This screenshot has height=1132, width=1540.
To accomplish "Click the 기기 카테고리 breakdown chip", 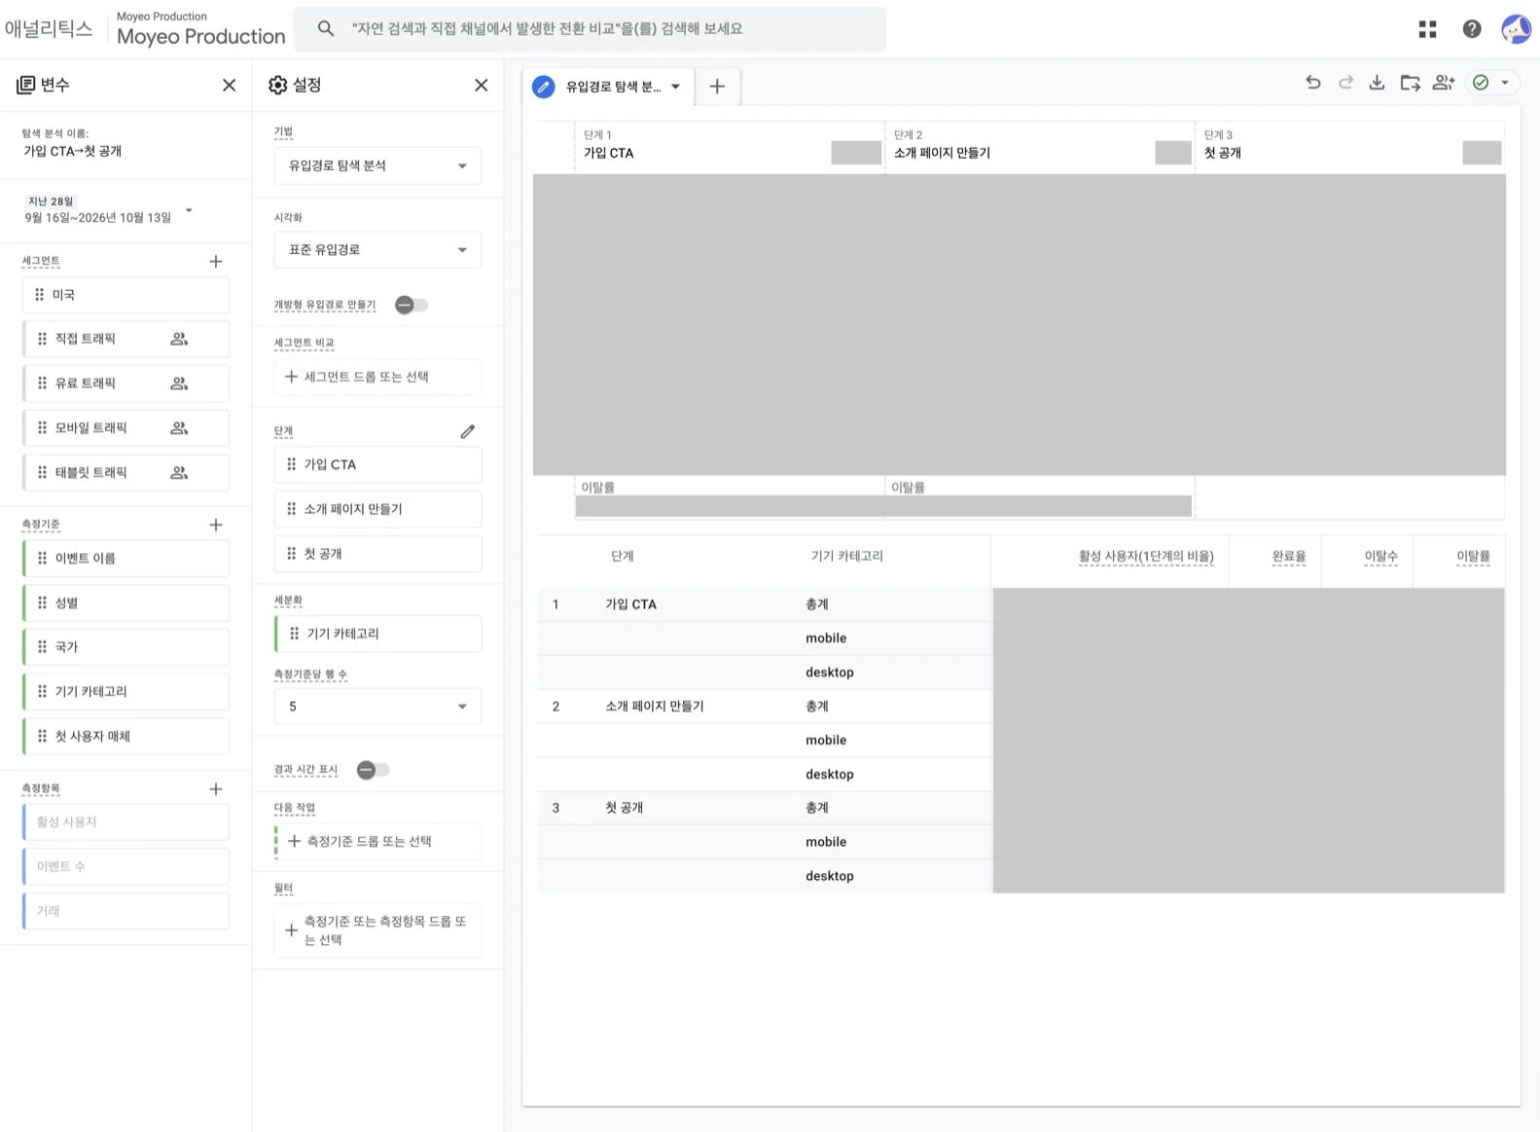I will tap(377, 634).
